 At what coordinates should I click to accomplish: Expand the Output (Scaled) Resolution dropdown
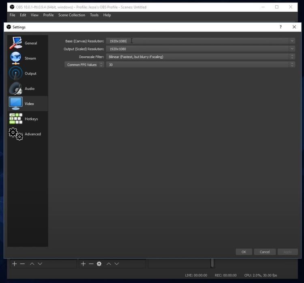[x=292, y=49]
